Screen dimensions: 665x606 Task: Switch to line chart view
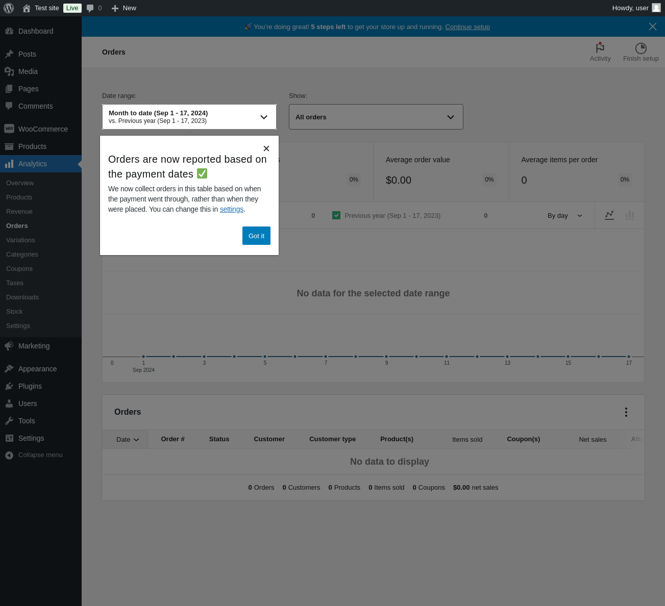[x=609, y=215]
